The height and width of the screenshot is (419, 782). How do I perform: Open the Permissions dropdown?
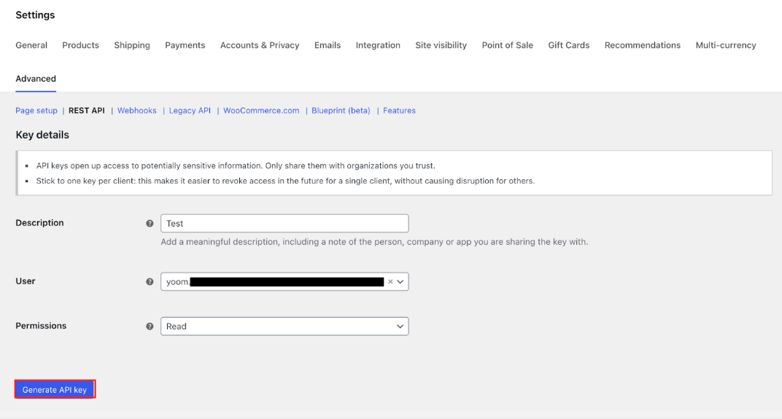pos(284,326)
